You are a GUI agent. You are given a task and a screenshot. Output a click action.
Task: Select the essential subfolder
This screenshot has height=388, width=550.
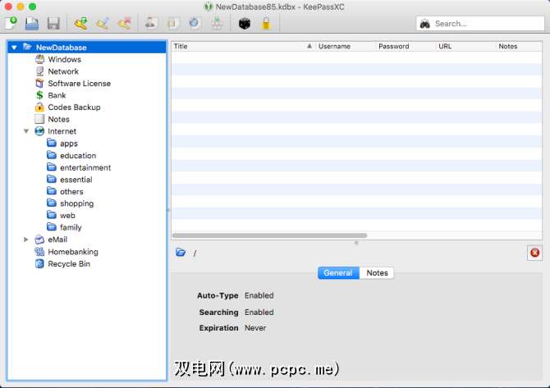point(76,180)
